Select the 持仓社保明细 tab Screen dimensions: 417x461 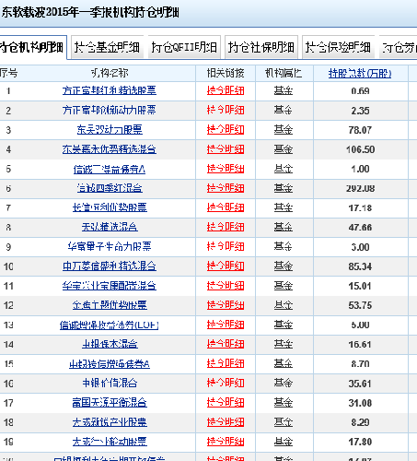point(261,47)
